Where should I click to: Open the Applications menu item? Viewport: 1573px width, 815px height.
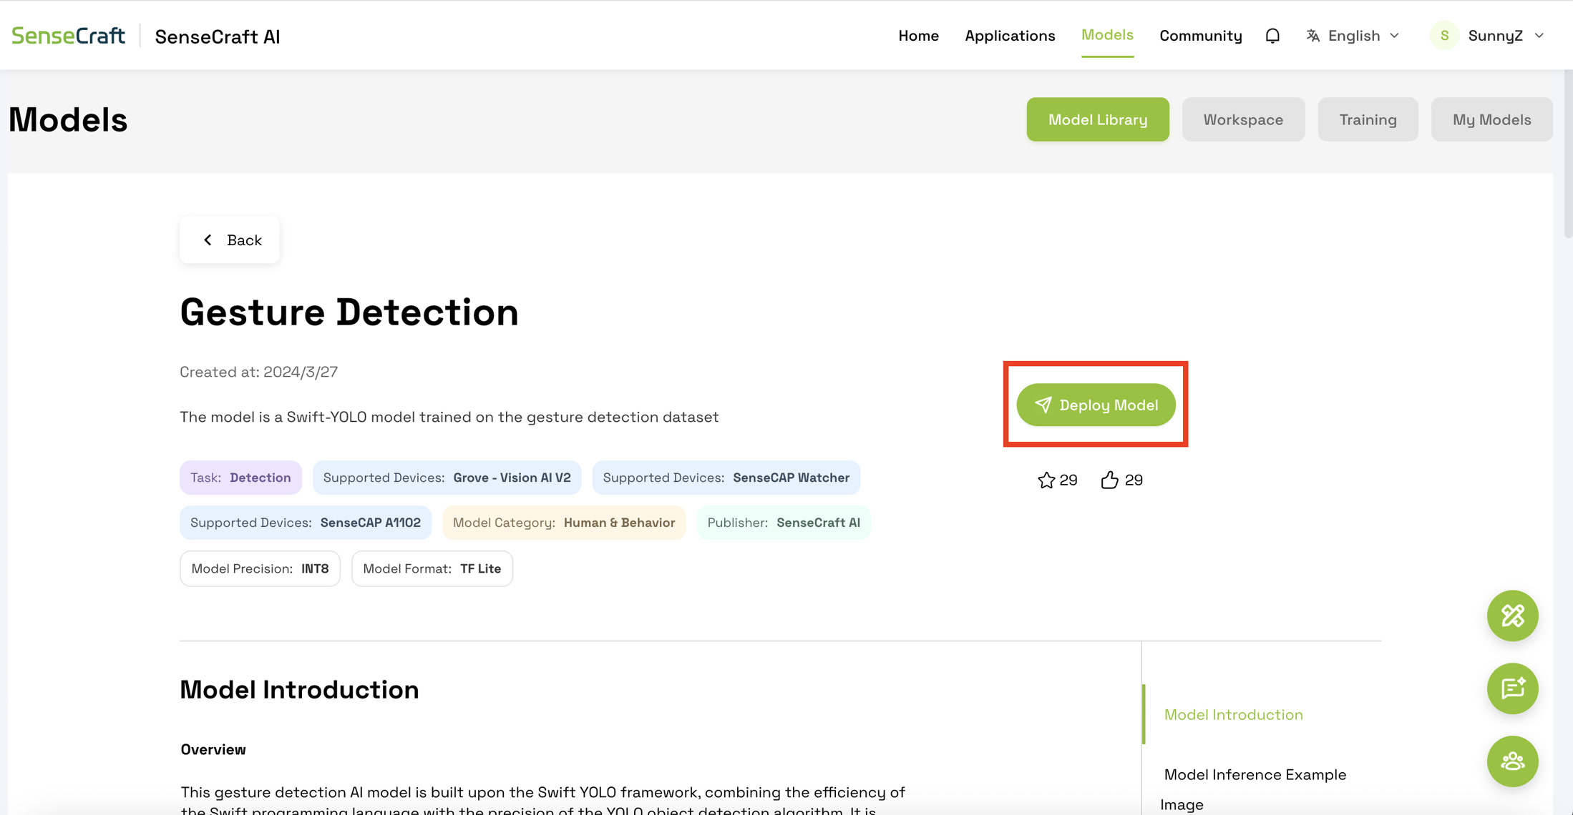(1010, 36)
